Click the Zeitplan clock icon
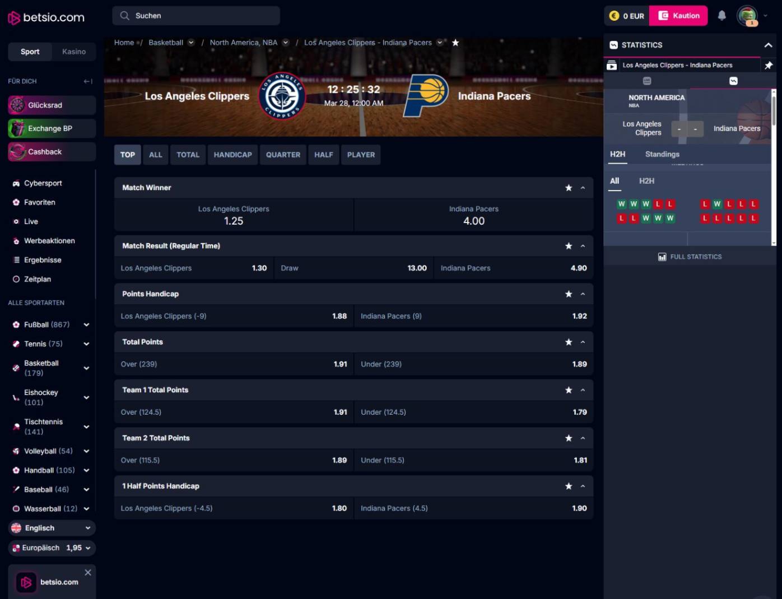This screenshot has height=599, width=782. pos(16,278)
